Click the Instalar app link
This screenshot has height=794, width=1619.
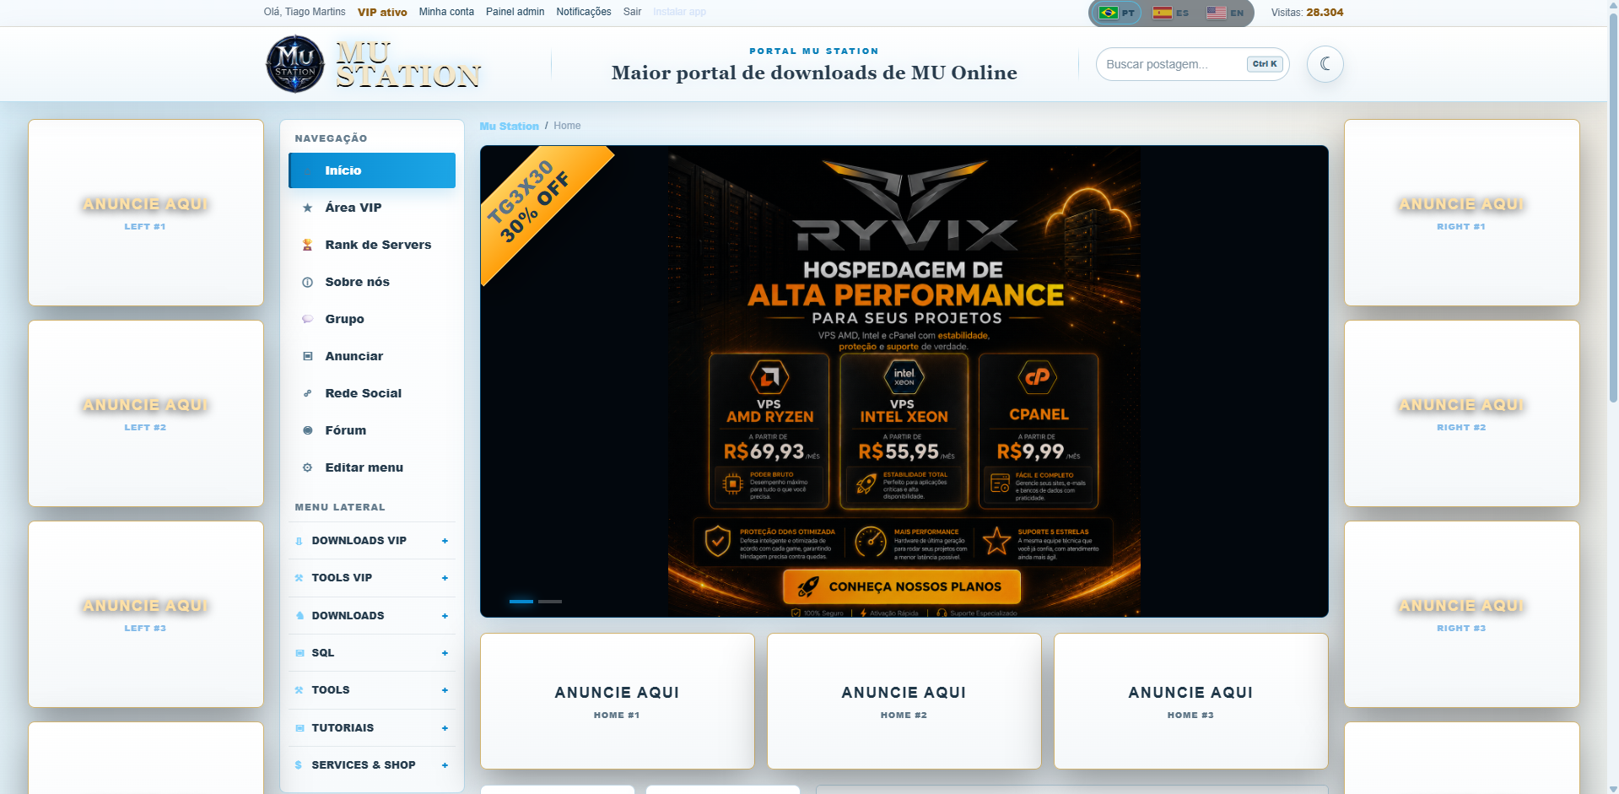point(679,12)
